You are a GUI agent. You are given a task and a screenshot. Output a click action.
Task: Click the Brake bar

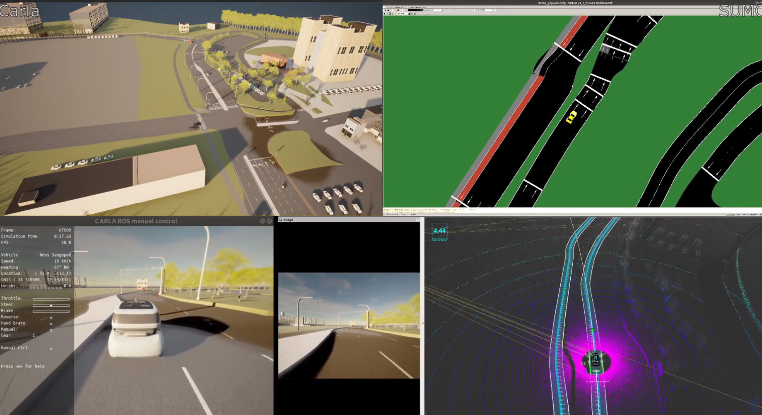click(51, 311)
